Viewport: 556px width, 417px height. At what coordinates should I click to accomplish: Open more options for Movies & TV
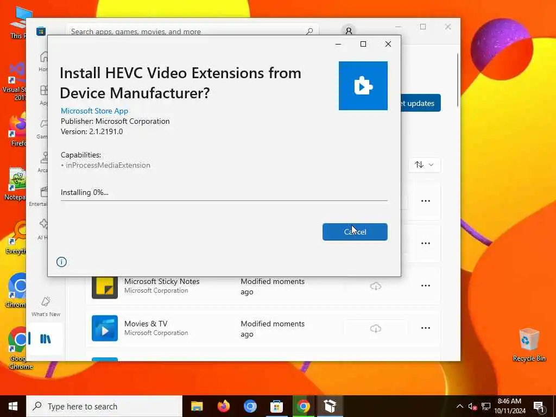426,328
